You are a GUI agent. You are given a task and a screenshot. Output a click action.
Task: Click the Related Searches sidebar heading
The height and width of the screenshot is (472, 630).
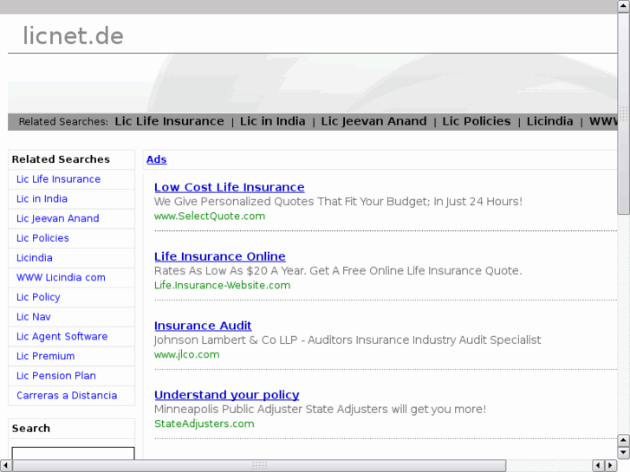click(61, 159)
